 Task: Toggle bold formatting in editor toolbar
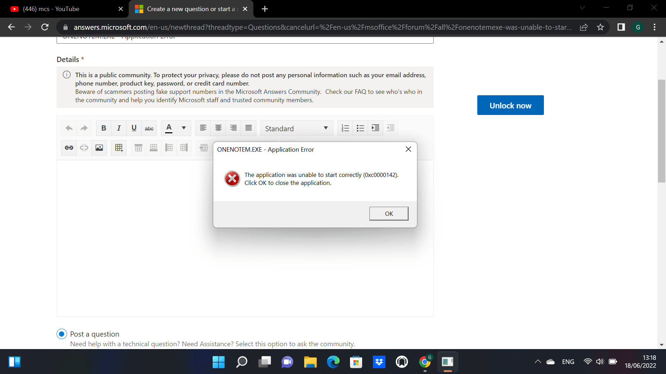103,128
